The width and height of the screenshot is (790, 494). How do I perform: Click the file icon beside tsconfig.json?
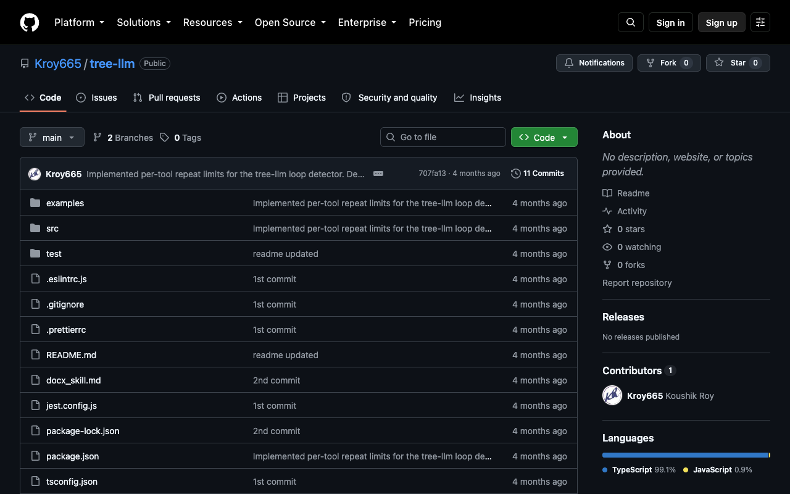click(35, 482)
